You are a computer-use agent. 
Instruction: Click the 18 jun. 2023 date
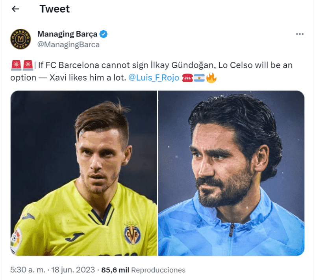[73, 270]
